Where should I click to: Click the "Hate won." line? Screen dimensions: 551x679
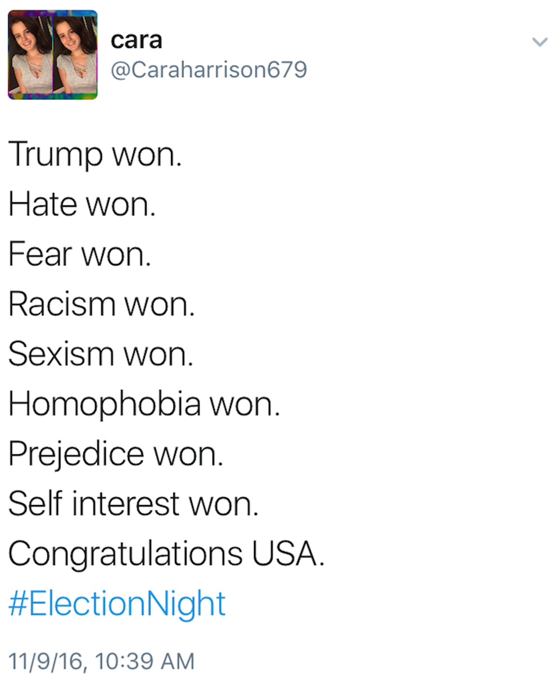(x=82, y=204)
